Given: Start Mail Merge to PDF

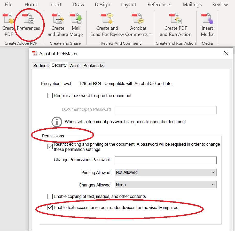Looking at the screenshot, I should 76,25.
